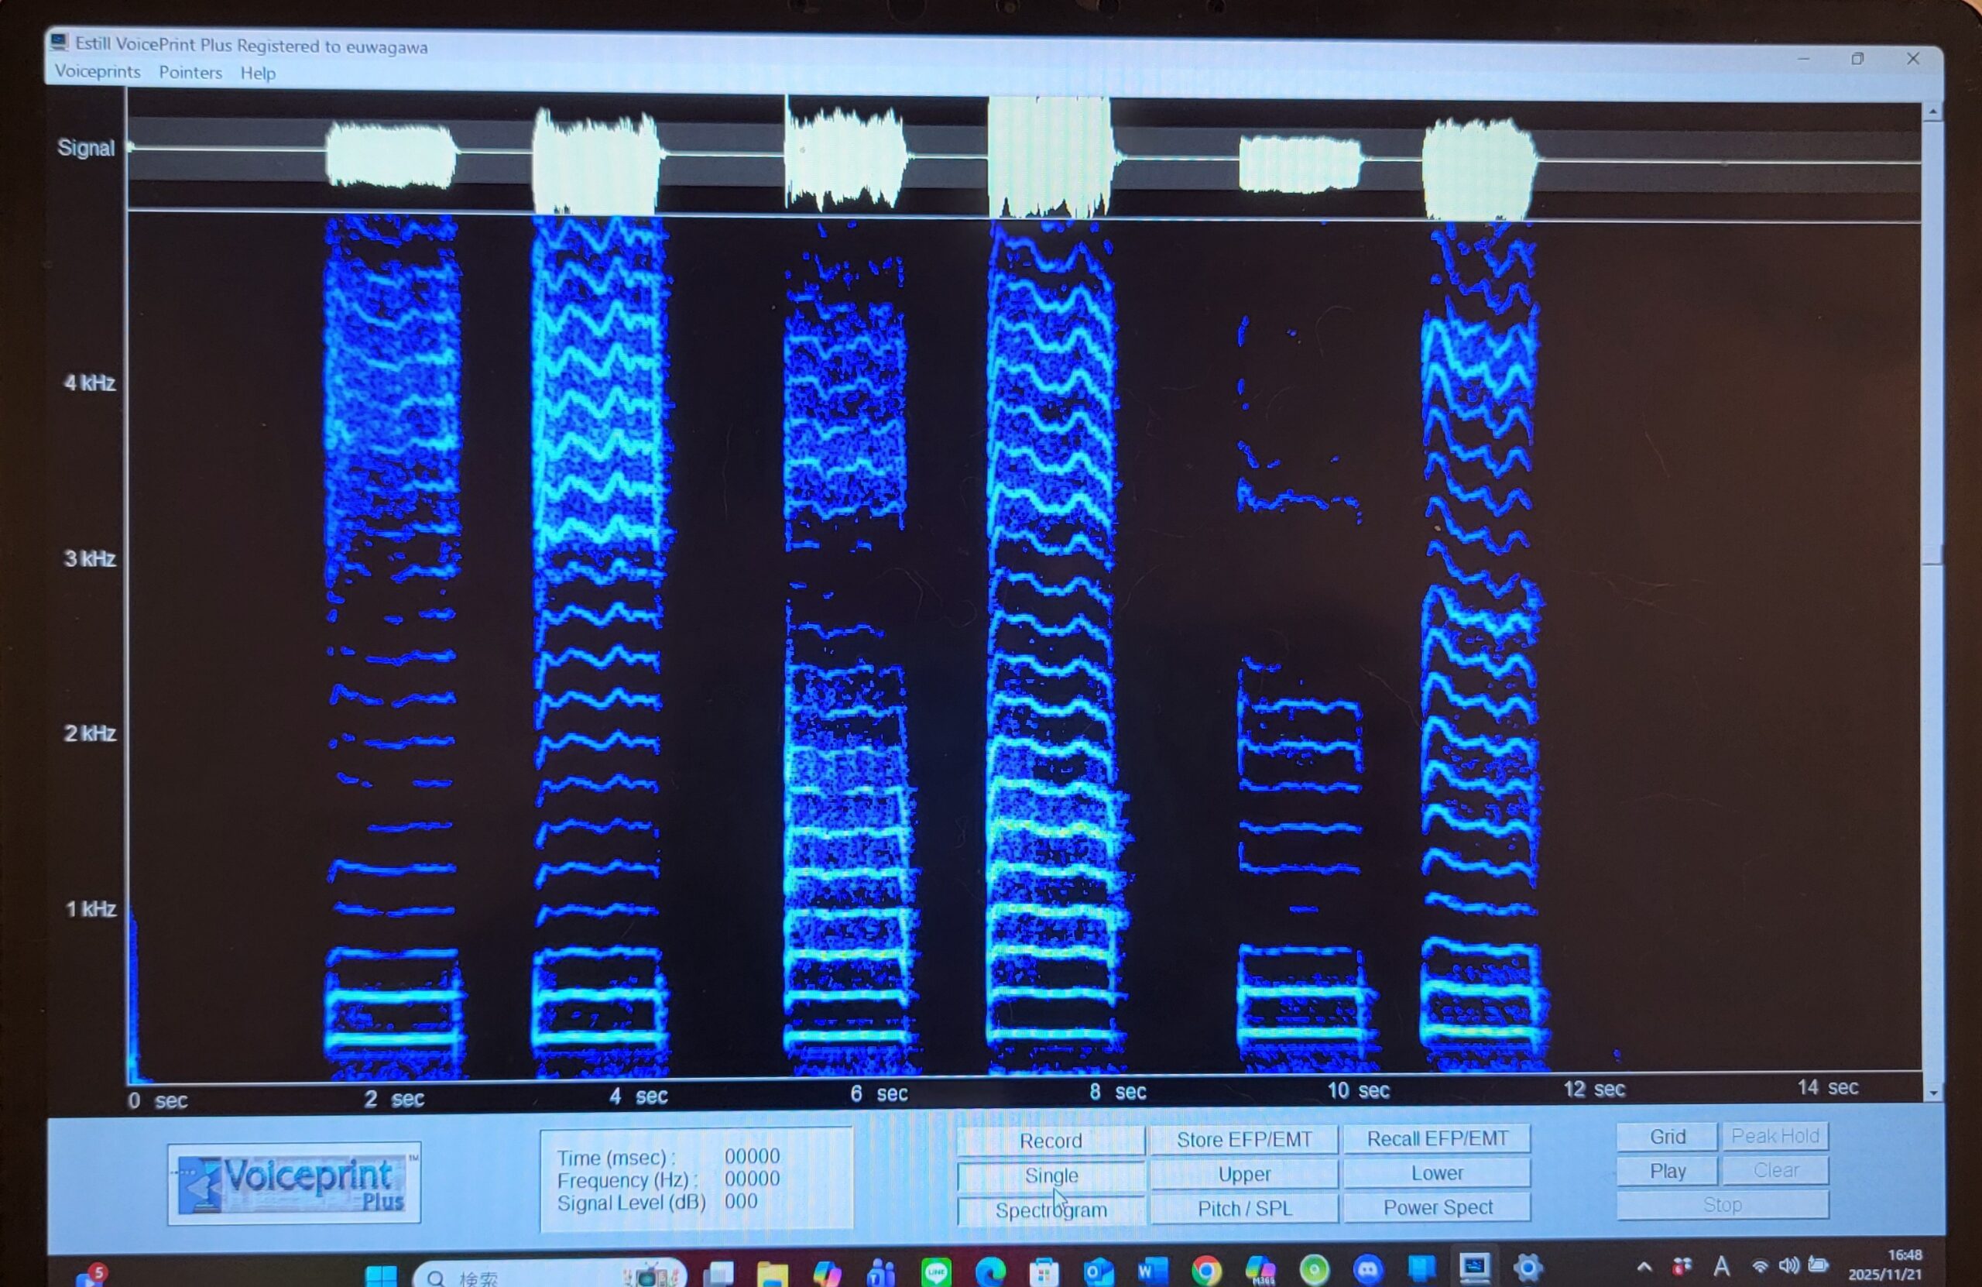
Task: Open Google Chrome from taskbar
Action: pos(1206,1270)
